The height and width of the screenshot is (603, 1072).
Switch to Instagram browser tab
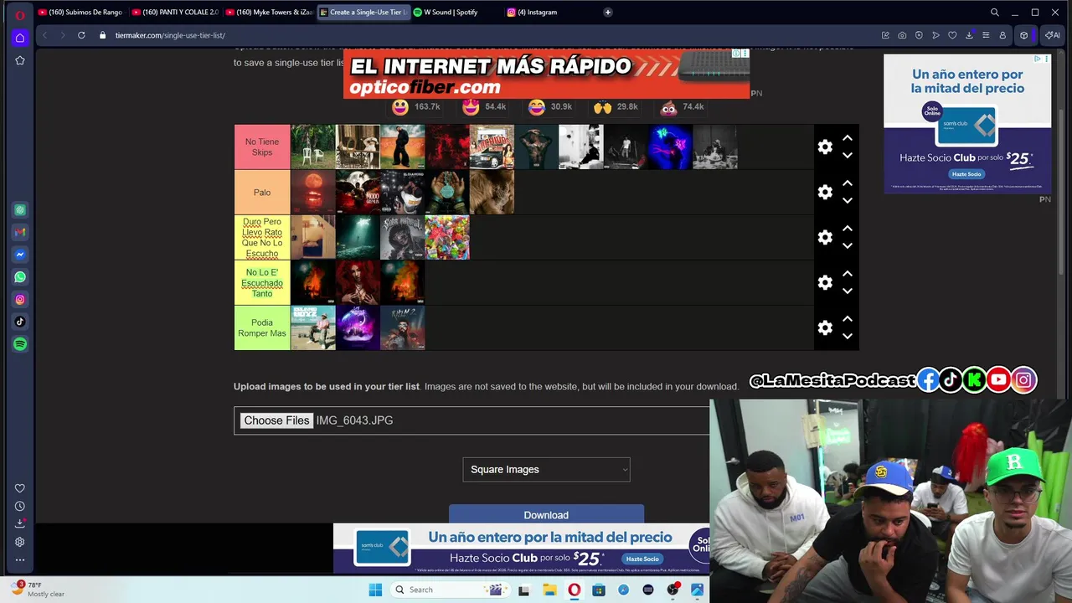coord(550,13)
